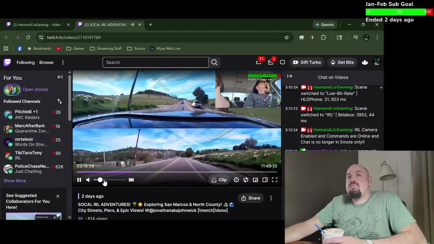
Task: Open Chrome extensions puzzle icon
Action: pos(323,37)
